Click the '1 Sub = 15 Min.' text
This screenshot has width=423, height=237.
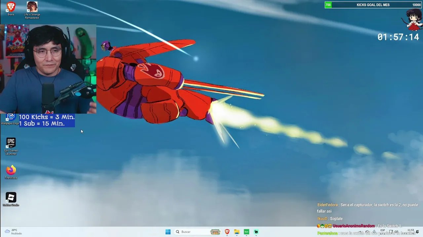coord(42,124)
